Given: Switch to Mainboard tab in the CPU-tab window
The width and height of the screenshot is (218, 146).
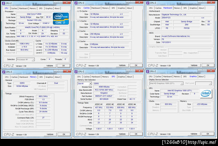Looking at the screenshot, I should [x=23, y=8].
